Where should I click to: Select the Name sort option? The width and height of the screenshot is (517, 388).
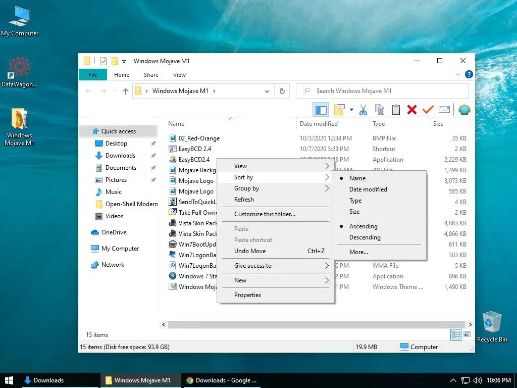tap(379, 178)
